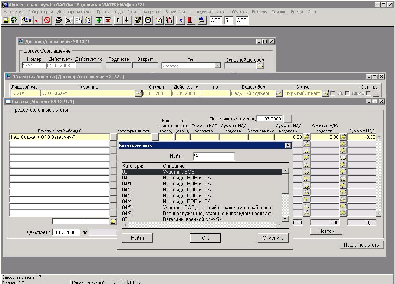Screen dimensions: 395x284
Task: Open help with the question mark icon
Action: pos(181,20)
